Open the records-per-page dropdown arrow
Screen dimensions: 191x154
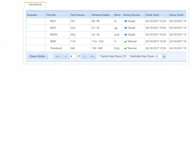pos(164,56)
